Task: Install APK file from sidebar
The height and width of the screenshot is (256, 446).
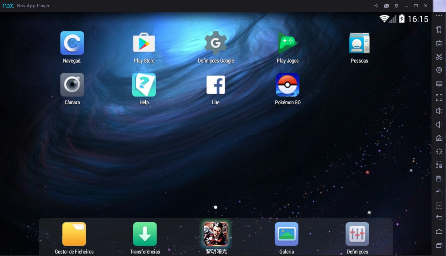Action: tap(439, 138)
